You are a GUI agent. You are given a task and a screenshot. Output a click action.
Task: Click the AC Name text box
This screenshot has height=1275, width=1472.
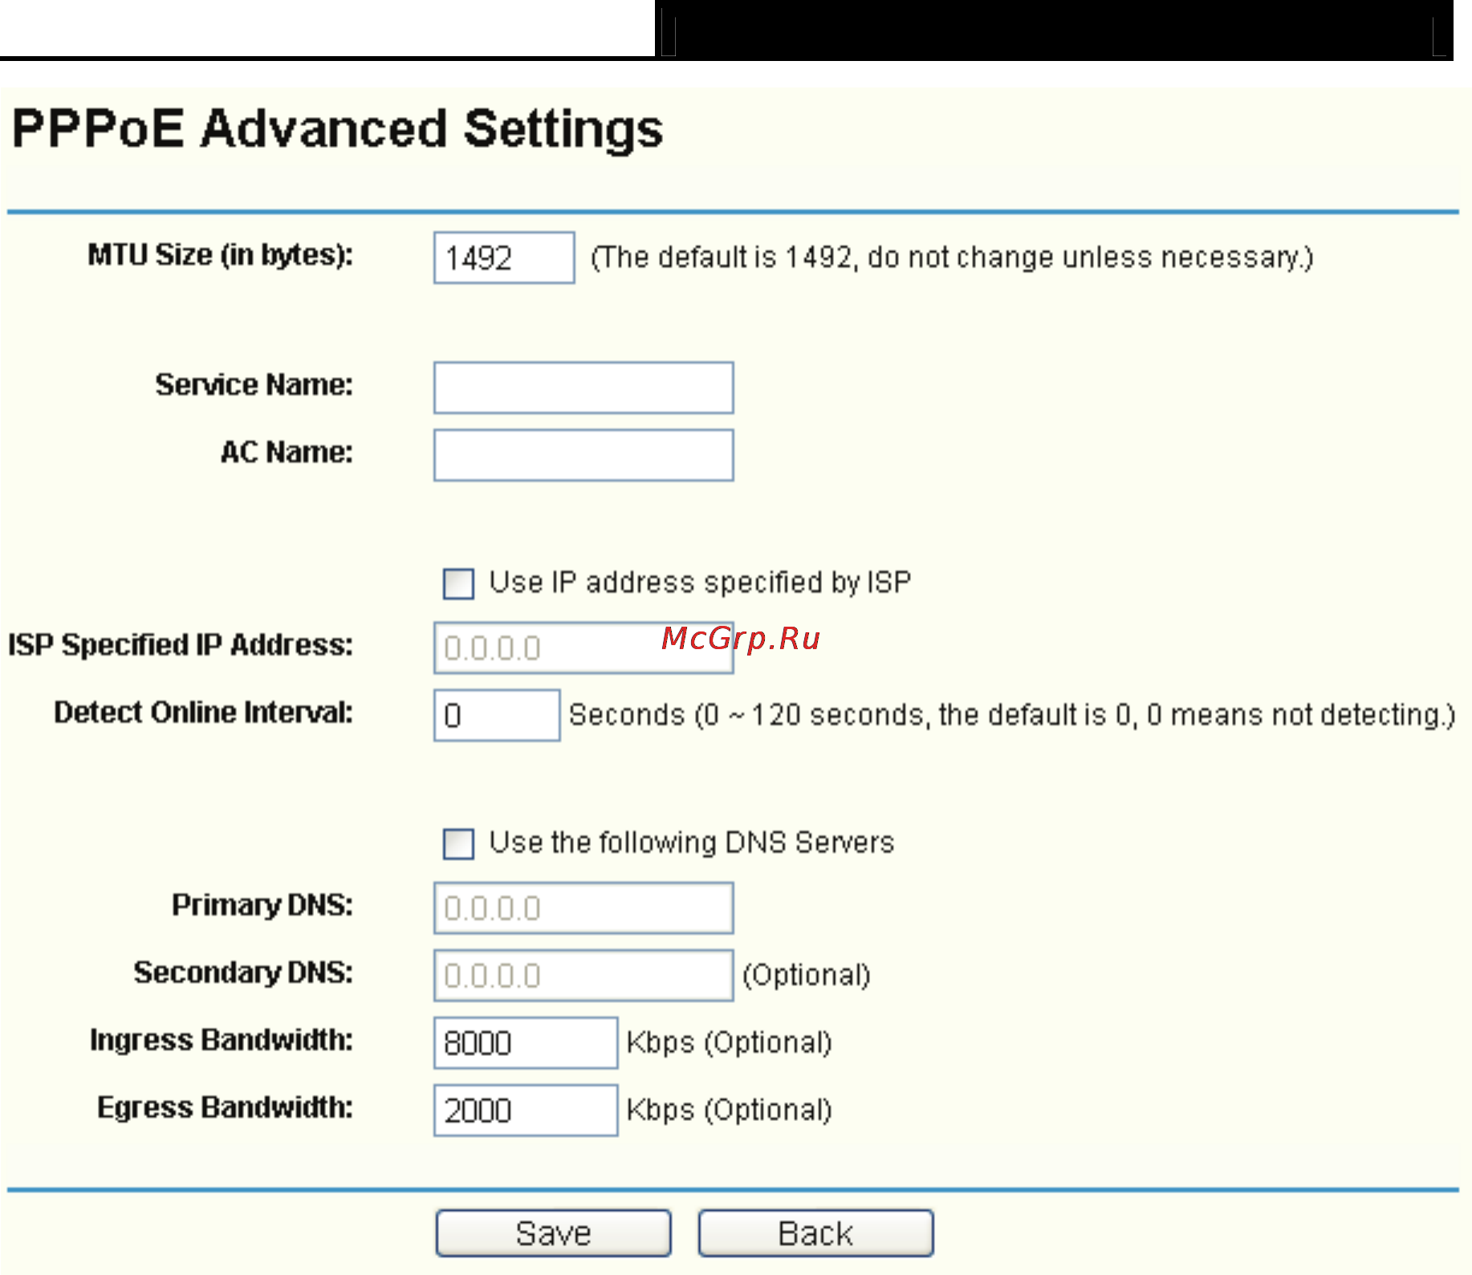[584, 455]
